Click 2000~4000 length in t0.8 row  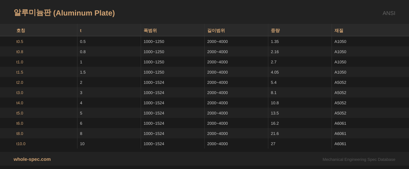[217, 52]
